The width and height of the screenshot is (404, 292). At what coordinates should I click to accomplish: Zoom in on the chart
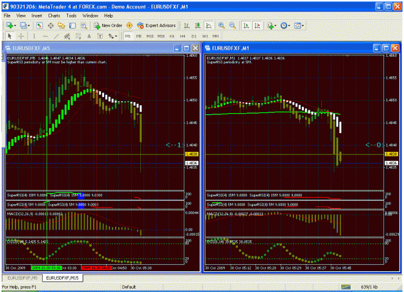click(x=221, y=25)
